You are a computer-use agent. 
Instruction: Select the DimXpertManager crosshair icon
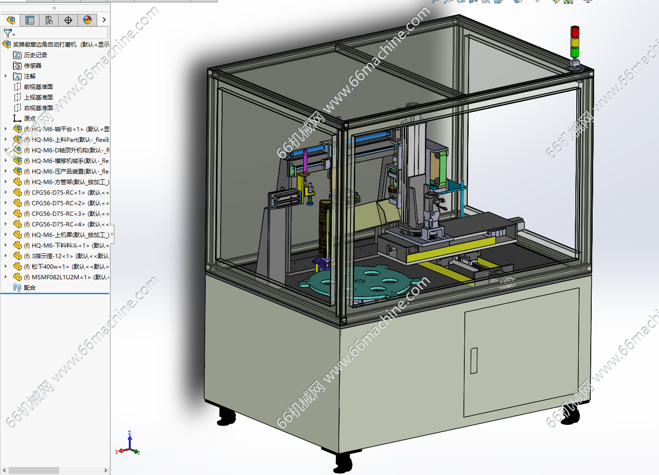coord(68,20)
